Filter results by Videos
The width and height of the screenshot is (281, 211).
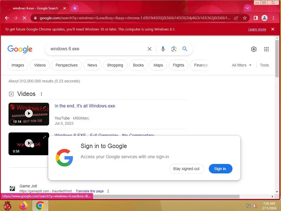pos(40,65)
